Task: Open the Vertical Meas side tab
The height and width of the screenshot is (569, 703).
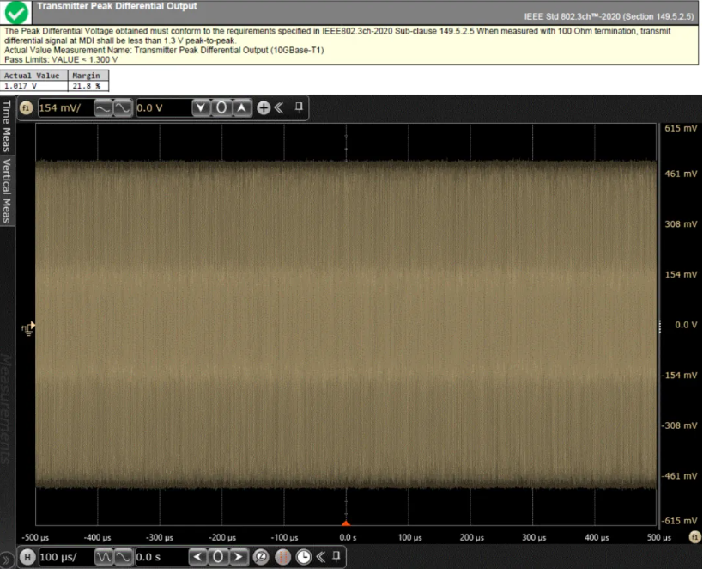Action: pyautogui.click(x=6, y=190)
